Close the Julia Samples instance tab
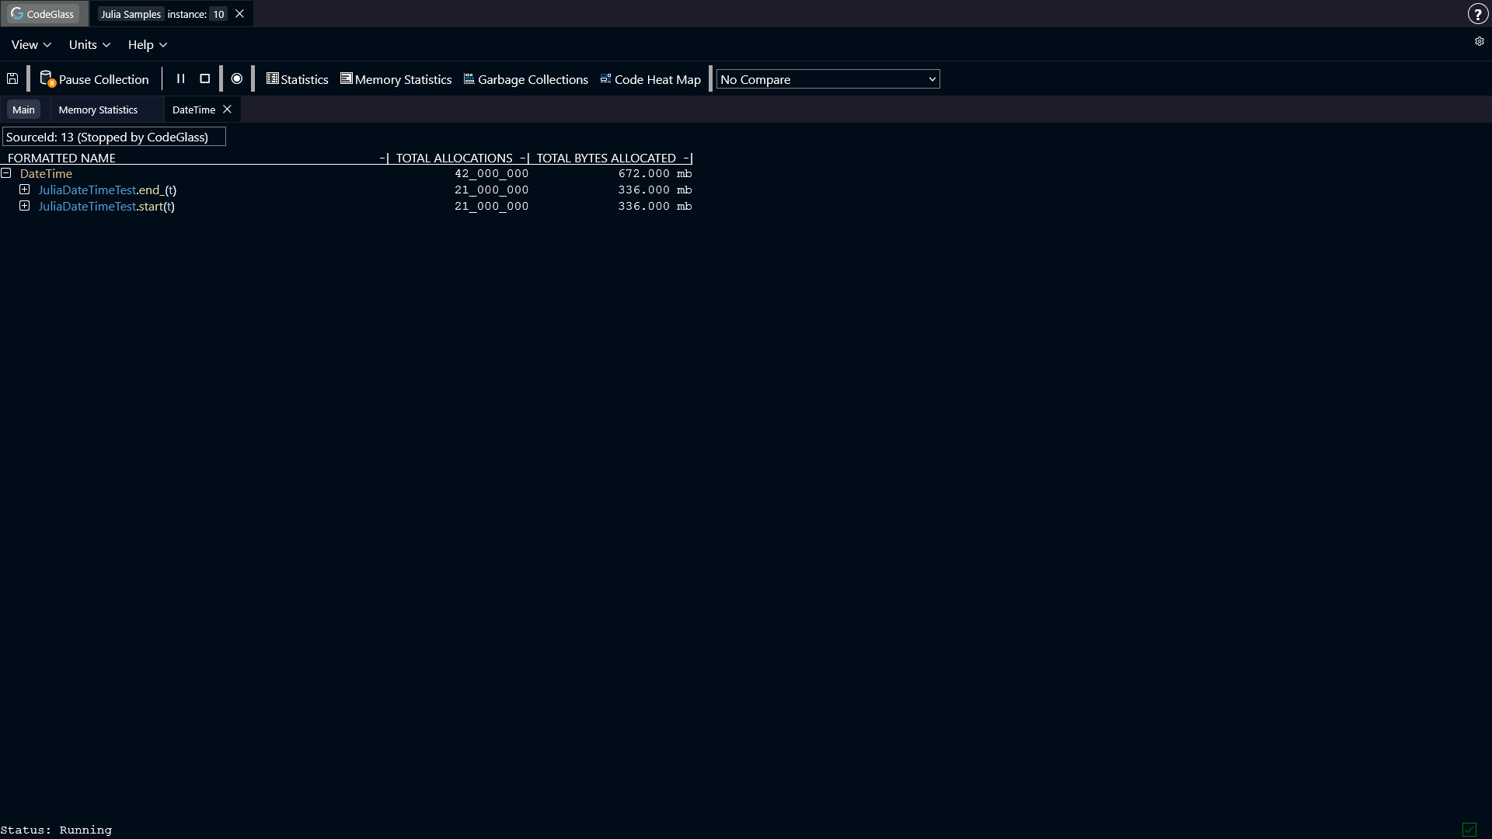1492x839 pixels. [239, 14]
